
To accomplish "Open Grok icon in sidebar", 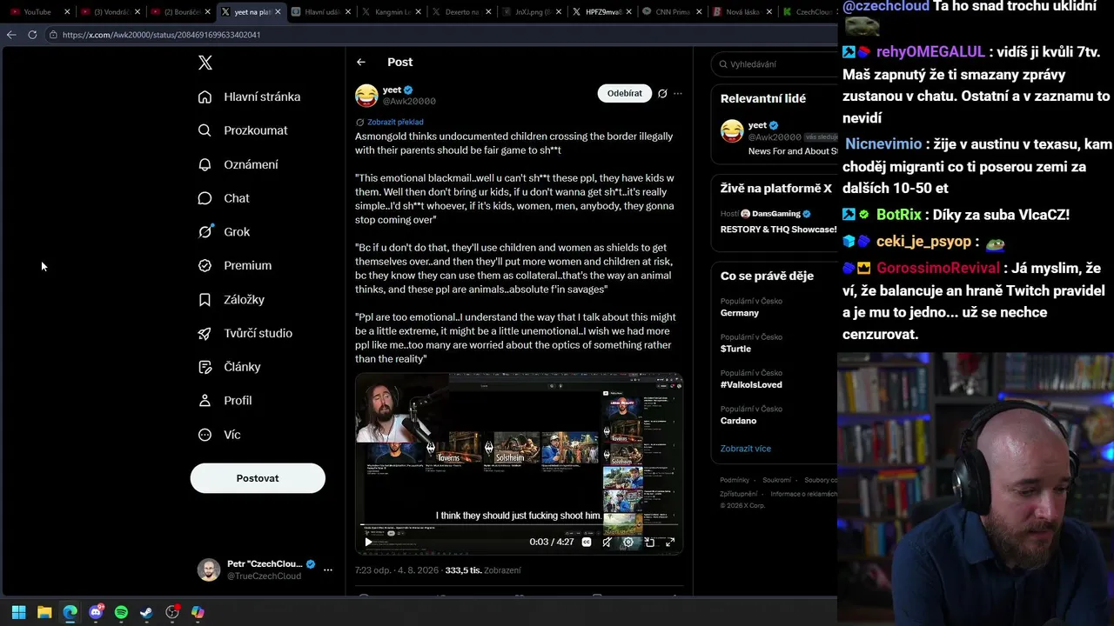I will tap(205, 231).
